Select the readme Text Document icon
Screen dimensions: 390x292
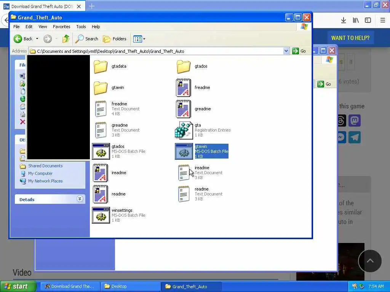pos(184,194)
